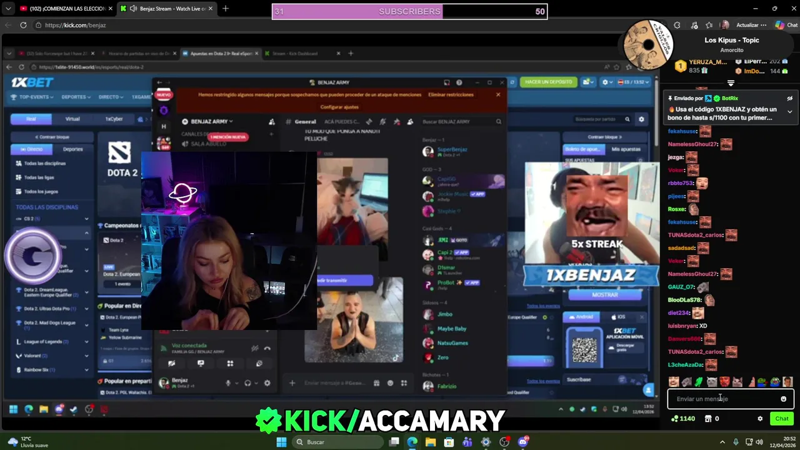This screenshot has width=800, height=450.
Task: Open the Kick shop icon
Action: tap(708, 419)
